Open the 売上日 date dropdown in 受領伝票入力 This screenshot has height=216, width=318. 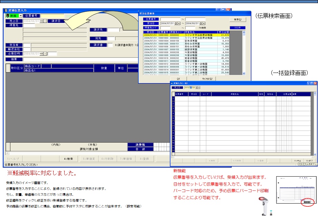coord(45,21)
